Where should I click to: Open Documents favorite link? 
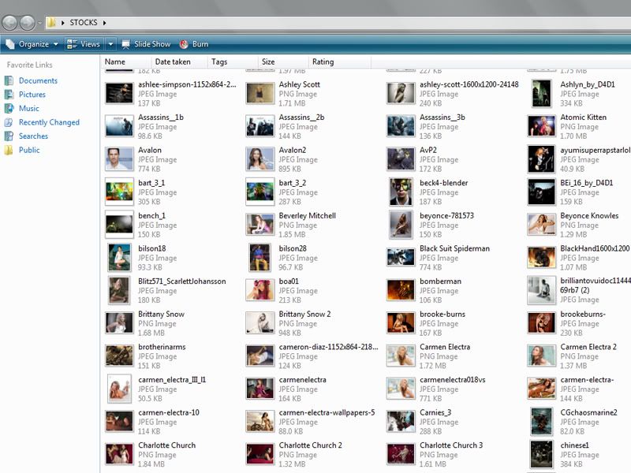coord(38,81)
